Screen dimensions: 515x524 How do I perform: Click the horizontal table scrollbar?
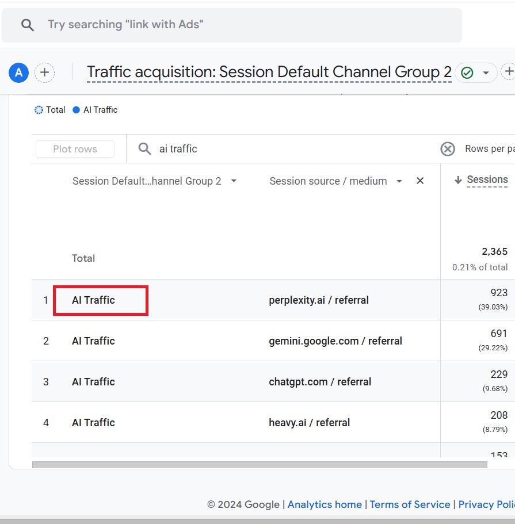[260, 465]
